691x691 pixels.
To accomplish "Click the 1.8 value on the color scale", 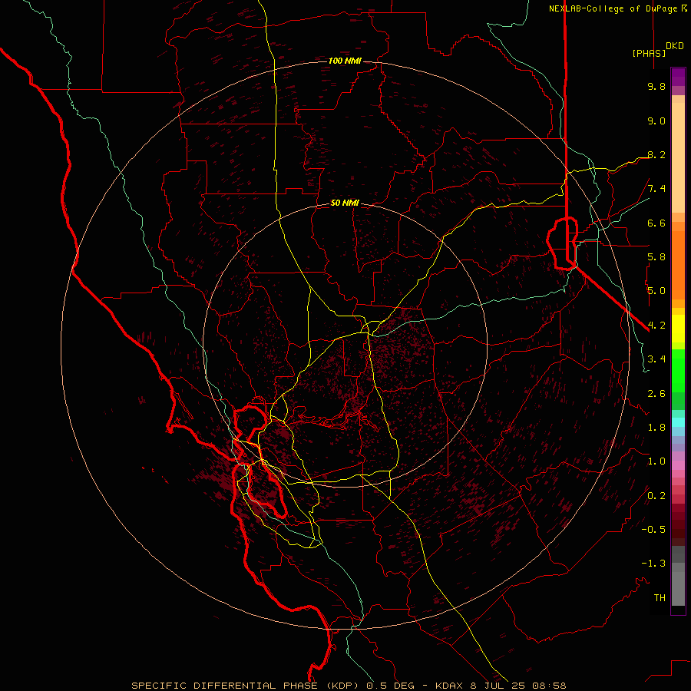I will pyautogui.click(x=656, y=428).
